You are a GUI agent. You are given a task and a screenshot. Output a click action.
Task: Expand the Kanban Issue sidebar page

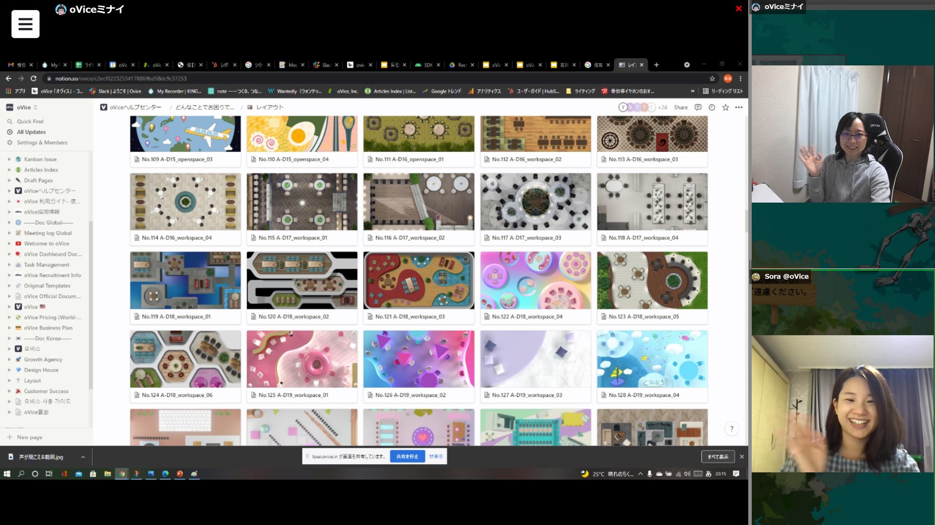click(9, 159)
